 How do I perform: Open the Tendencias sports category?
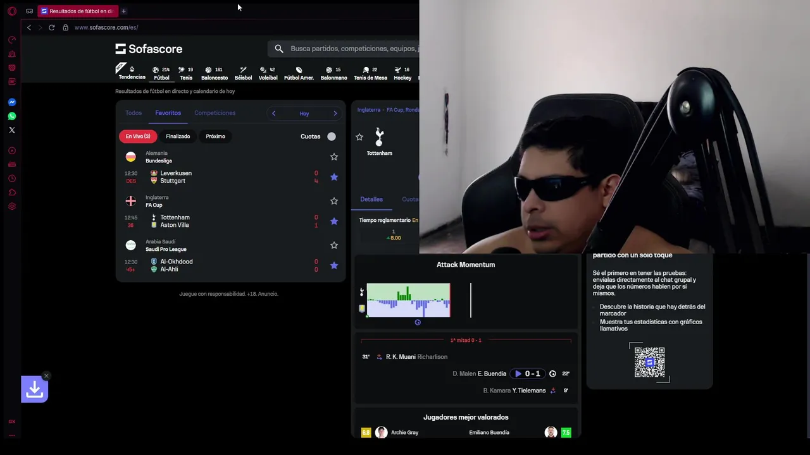pyautogui.click(x=132, y=72)
